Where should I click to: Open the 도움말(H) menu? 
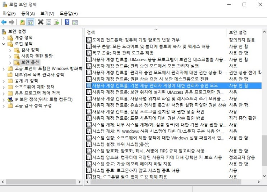69,14
